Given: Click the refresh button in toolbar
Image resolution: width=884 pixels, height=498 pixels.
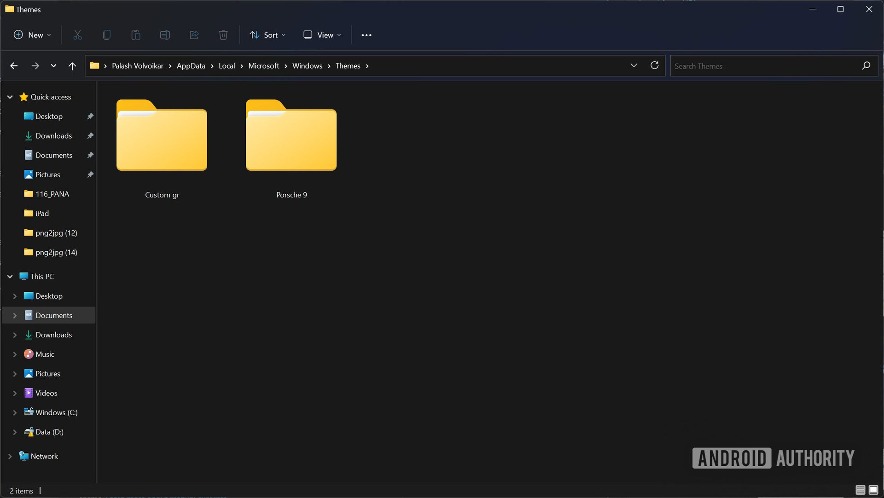Looking at the screenshot, I should 655,65.
